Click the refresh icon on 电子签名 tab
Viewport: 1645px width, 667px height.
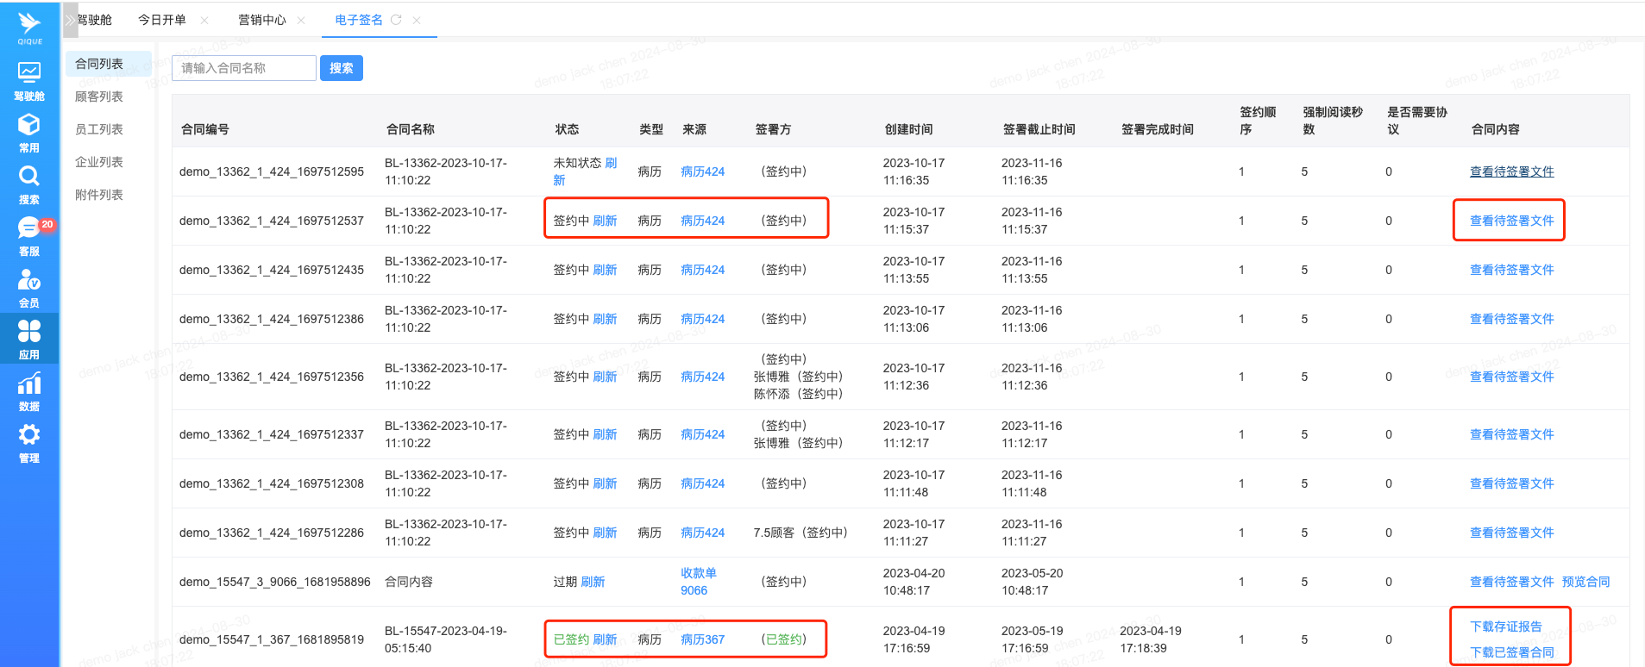(x=396, y=20)
